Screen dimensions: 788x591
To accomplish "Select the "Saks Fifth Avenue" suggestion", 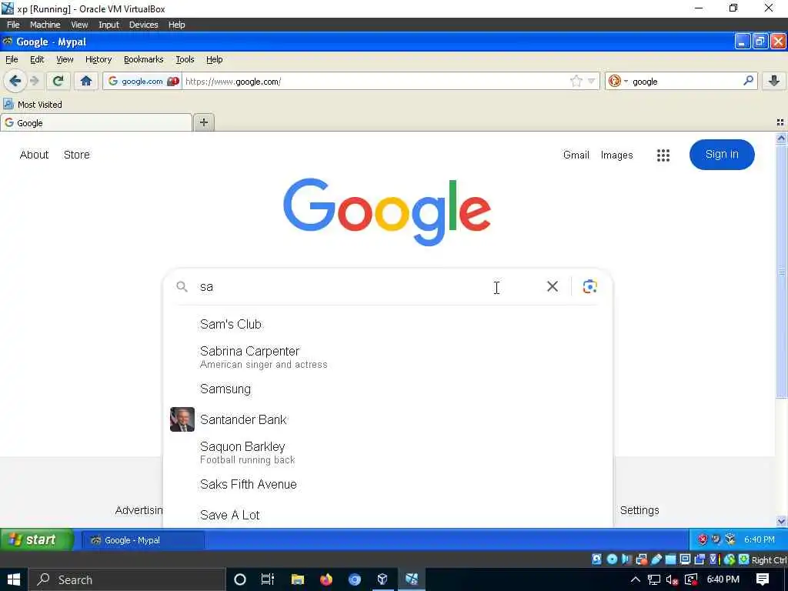I will [249, 484].
